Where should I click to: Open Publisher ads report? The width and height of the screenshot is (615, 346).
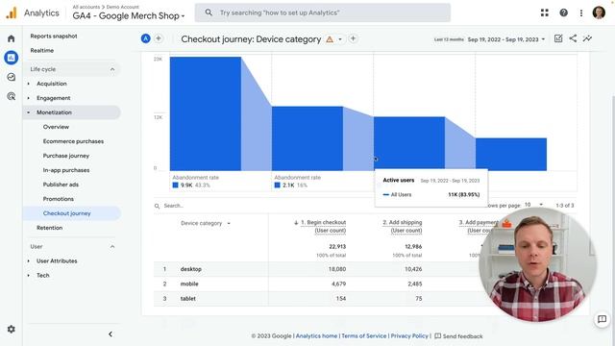61,185
